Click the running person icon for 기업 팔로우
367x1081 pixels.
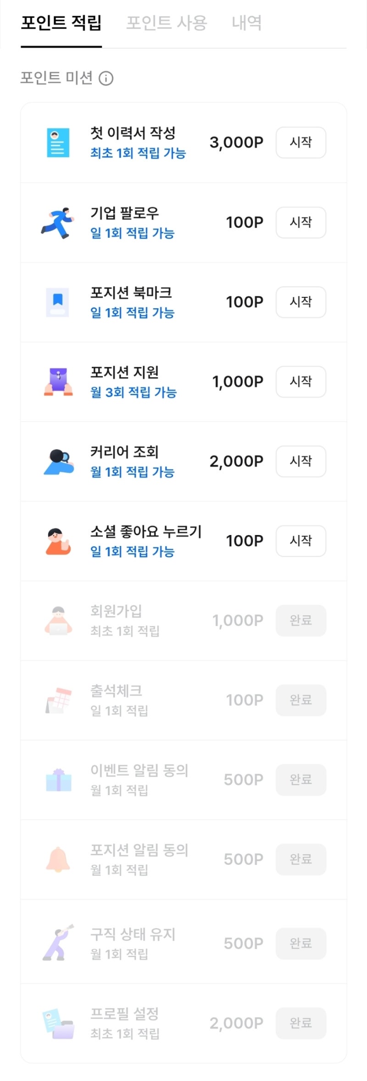(58, 223)
